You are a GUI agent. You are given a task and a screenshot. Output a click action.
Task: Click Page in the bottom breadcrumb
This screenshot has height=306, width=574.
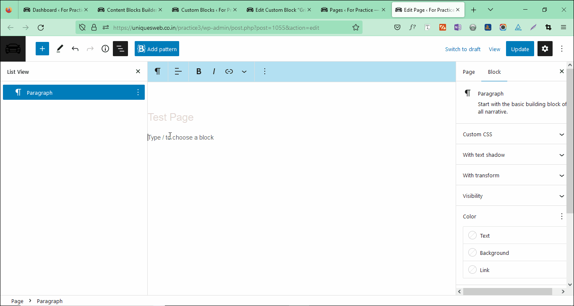pos(17,301)
